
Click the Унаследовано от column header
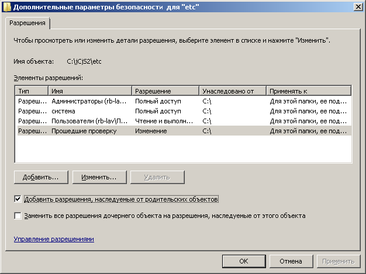[232, 91]
